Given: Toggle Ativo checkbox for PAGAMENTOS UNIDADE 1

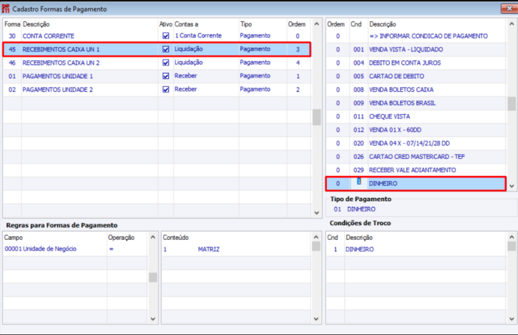Looking at the screenshot, I should pyautogui.click(x=166, y=76).
